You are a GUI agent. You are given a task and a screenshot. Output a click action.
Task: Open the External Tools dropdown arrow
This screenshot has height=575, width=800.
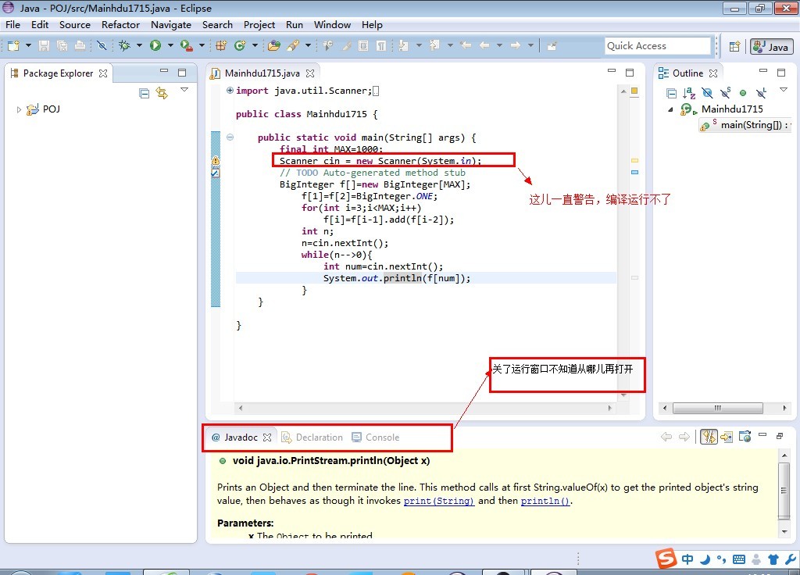202,46
